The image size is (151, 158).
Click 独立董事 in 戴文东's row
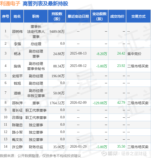(x=36, y=140)
